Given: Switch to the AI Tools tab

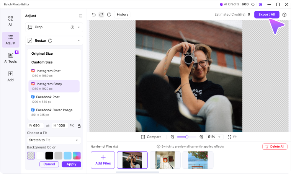Looking at the screenshot, I should coord(11,58).
